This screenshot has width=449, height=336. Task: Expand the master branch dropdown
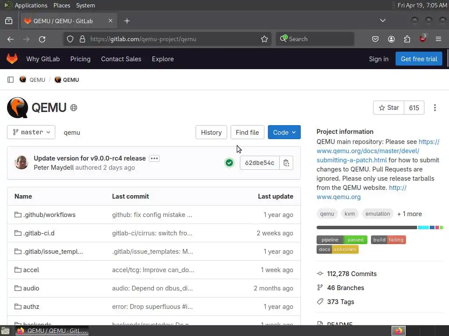coord(31,132)
